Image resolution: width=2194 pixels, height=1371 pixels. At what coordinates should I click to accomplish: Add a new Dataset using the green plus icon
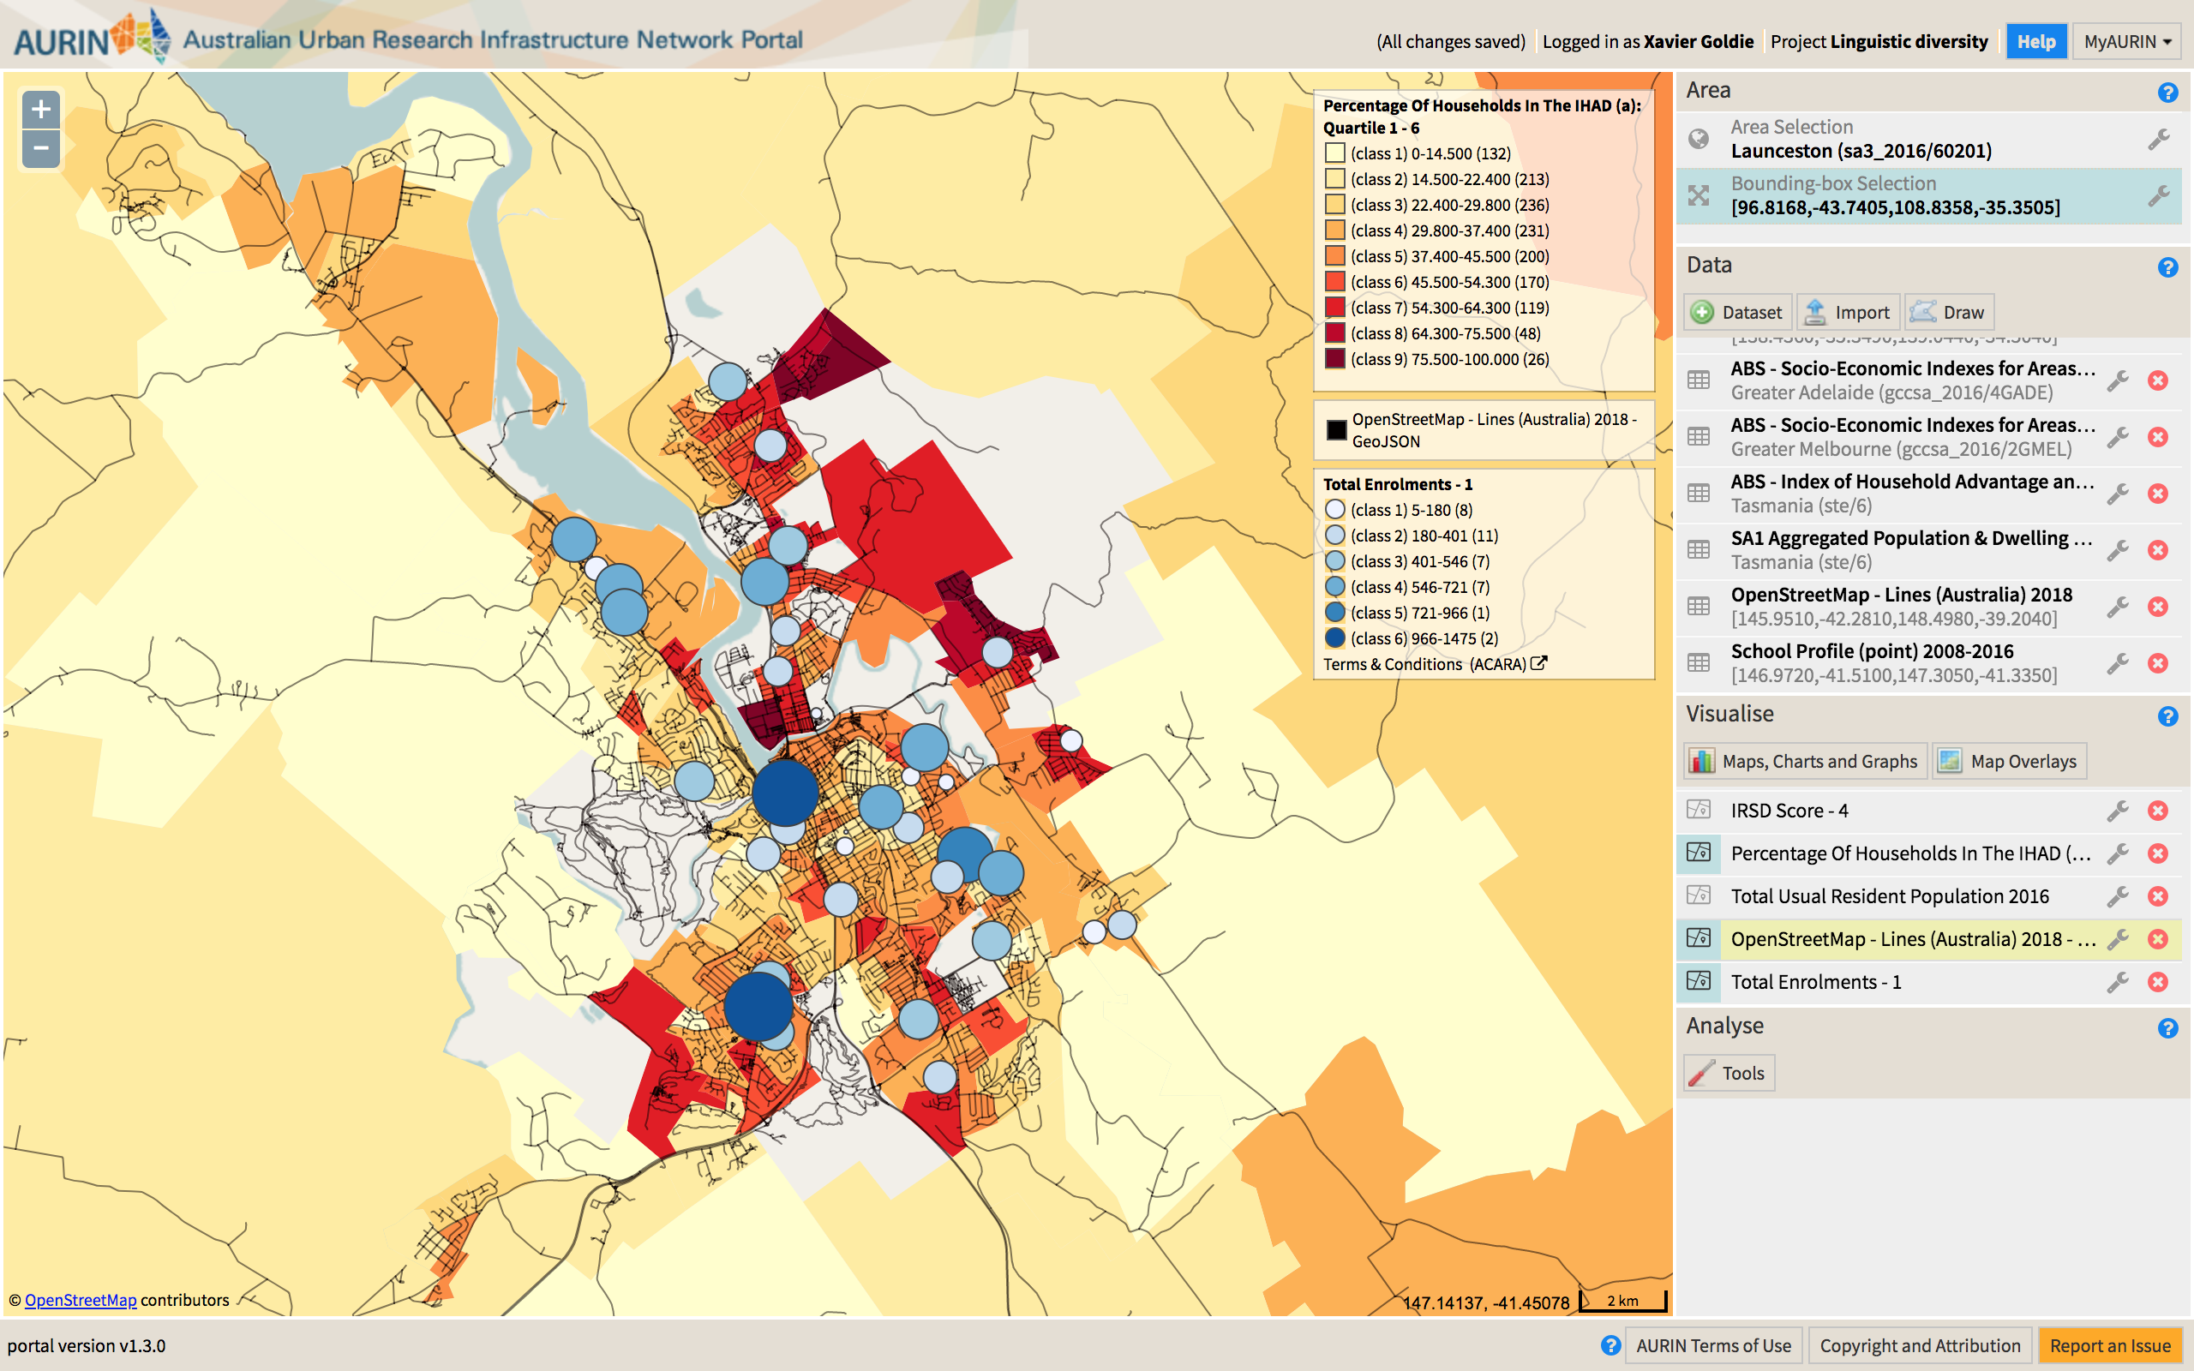(1704, 311)
